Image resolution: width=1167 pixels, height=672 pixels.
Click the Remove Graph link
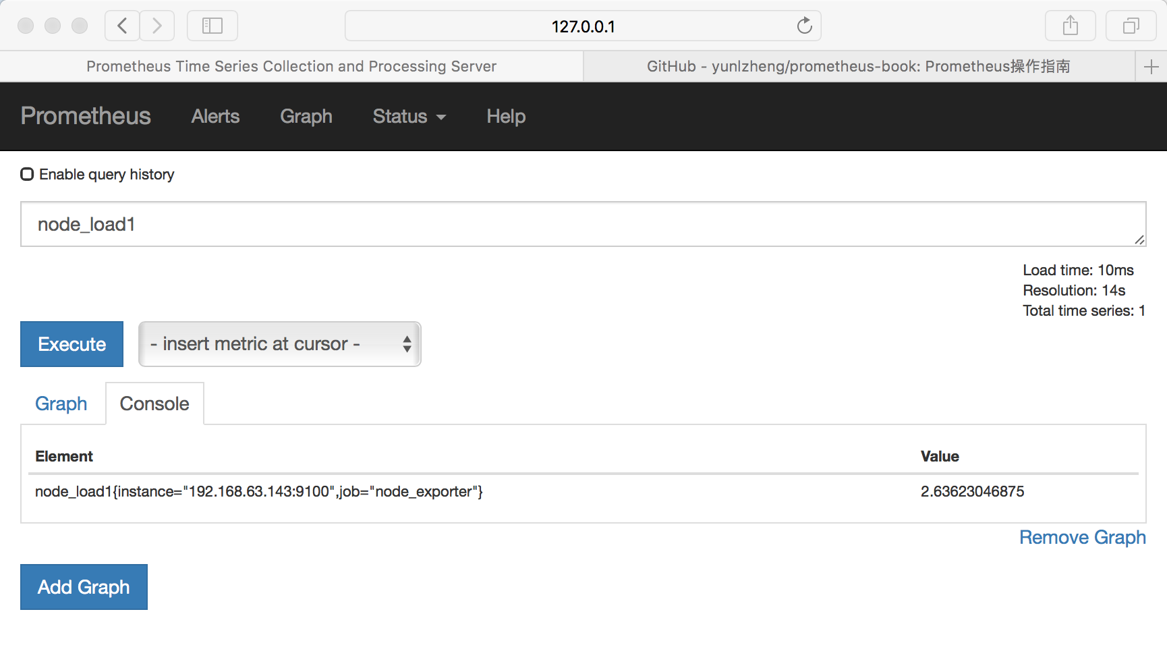tap(1082, 537)
